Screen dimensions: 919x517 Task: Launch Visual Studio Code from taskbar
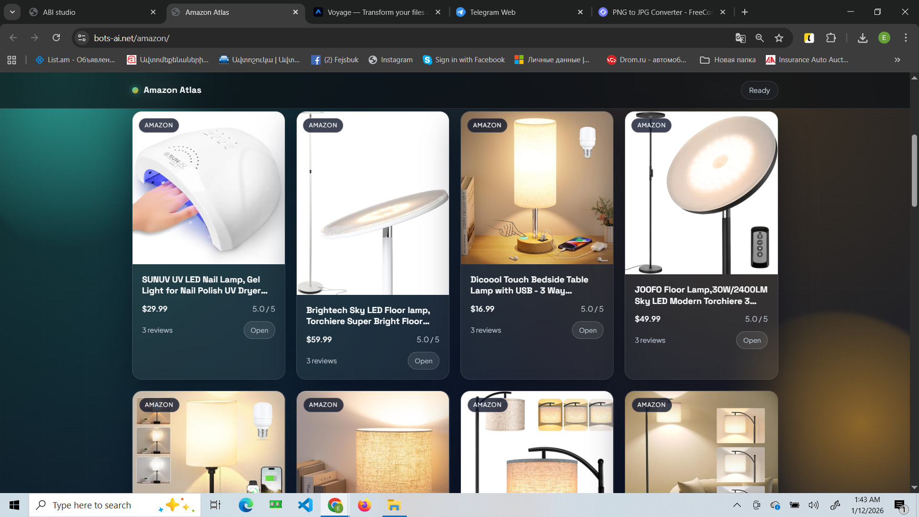point(305,505)
